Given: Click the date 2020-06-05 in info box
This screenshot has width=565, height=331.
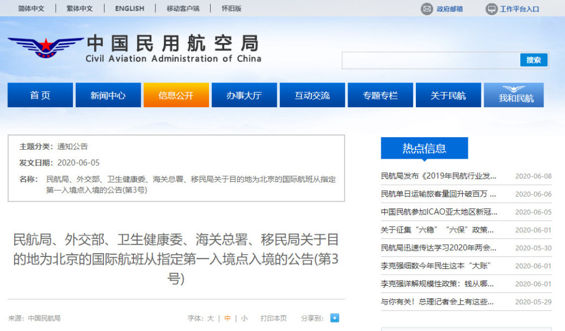Looking at the screenshot, I should click(78, 163).
